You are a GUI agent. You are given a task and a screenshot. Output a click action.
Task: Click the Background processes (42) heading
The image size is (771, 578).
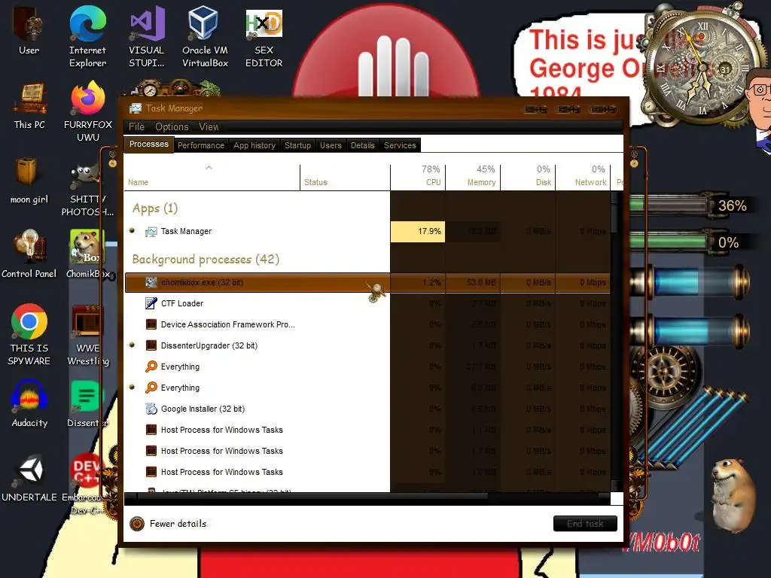coord(206,259)
